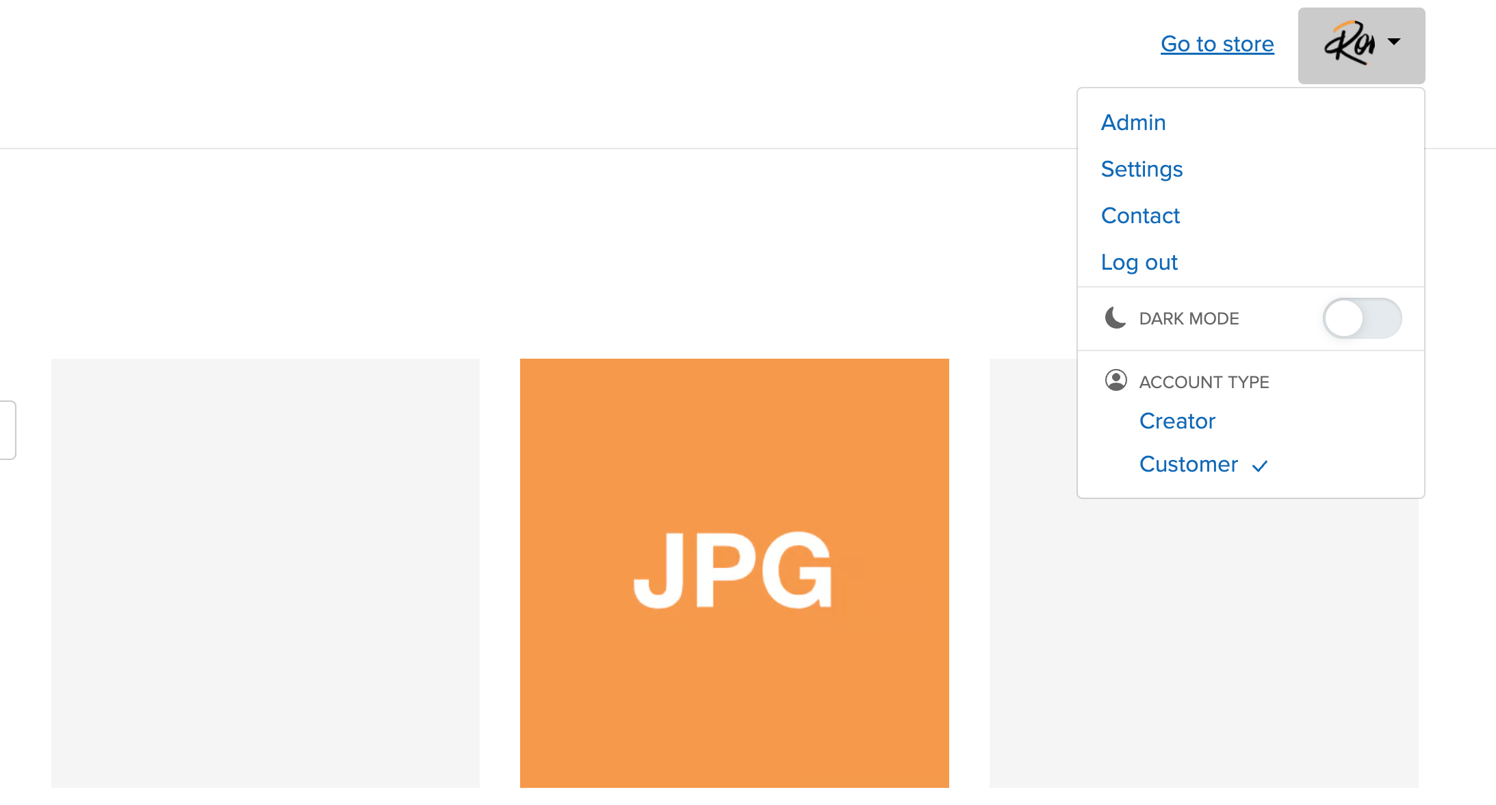
Task: Switch account type to Creator
Action: (1177, 421)
